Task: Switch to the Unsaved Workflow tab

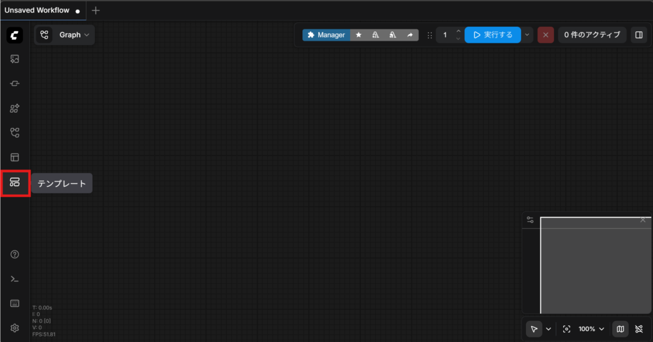Action: pyautogui.click(x=37, y=10)
